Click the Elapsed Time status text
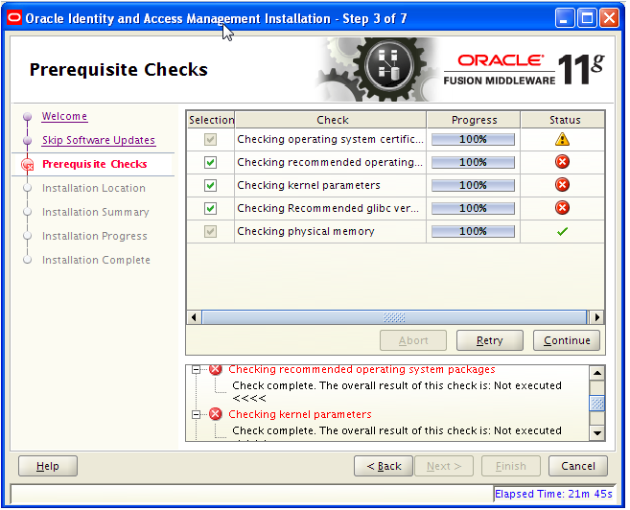 [553, 494]
